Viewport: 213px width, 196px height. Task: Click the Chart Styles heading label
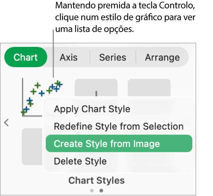coord(96,180)
